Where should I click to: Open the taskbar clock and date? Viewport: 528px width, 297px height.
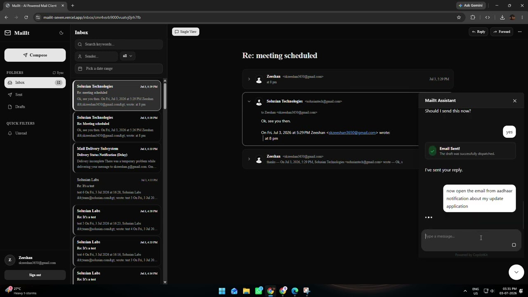(509, 291)
